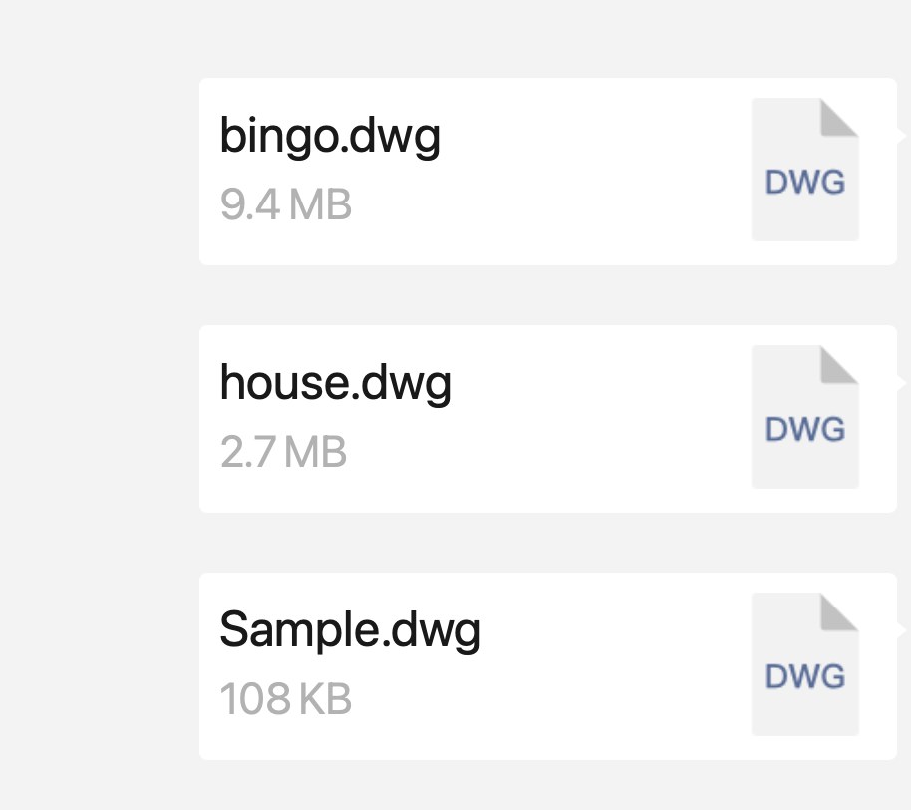Open the Sample.dwg file entry
This screenshot has width=911, height=810.
coord(351,629)
